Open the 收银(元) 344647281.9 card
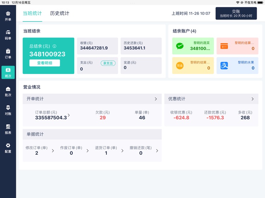Viewport: 265px width, 198px height. pyautogui.click(x=98, y=46)
